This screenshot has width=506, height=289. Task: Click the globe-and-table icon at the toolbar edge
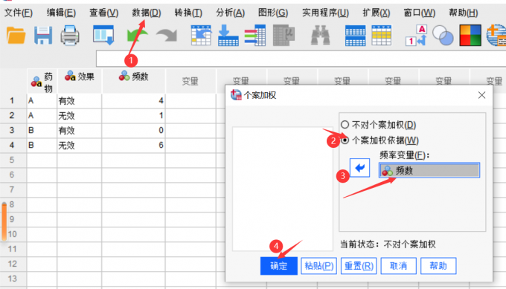496,36
